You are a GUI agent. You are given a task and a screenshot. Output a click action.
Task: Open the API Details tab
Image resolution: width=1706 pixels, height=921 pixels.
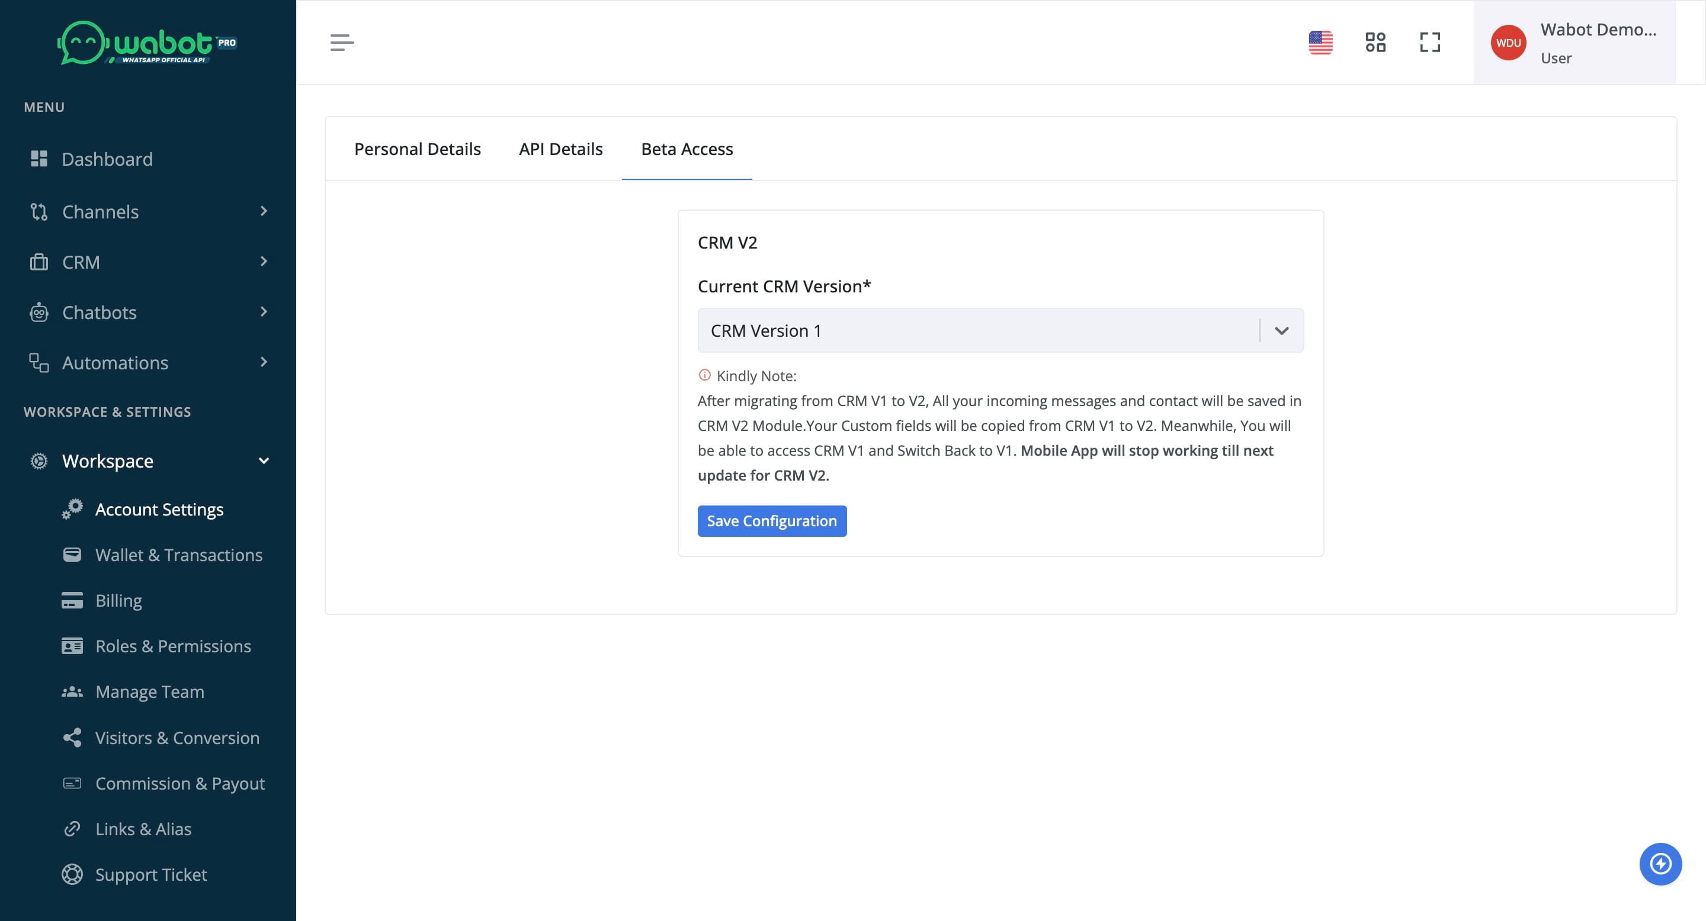coord(561,149)
